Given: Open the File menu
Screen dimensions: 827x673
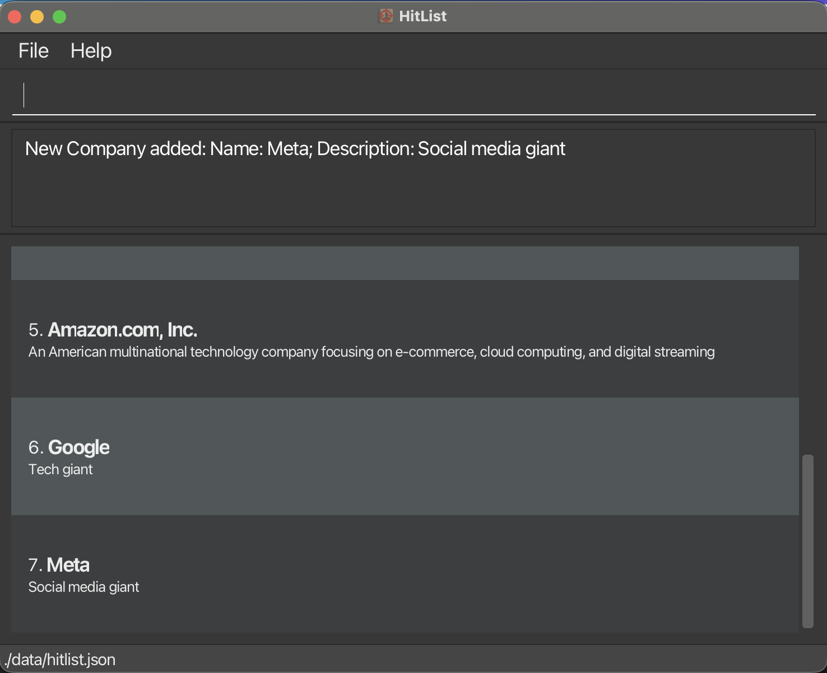Looking at the screenshot, I should pyautogui.click(x=32, y=50).
